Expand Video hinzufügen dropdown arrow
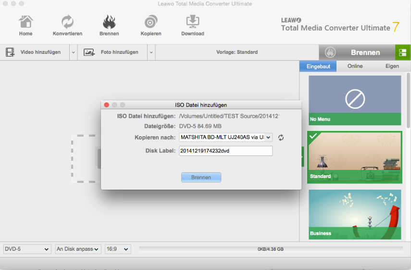The height and width of the screenshot is (270, 411). point(74,52)
